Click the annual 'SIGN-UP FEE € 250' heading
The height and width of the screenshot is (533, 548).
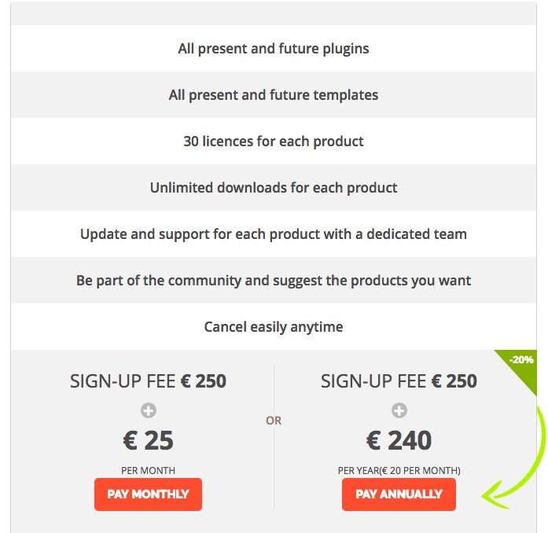(x=399, y=381)
